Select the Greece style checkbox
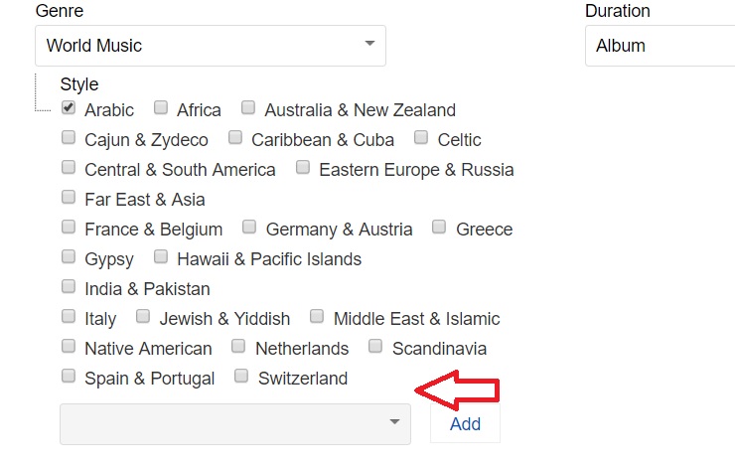Image resolution: width=735 pixels, height=467 pixels. (x=440, y=228)
